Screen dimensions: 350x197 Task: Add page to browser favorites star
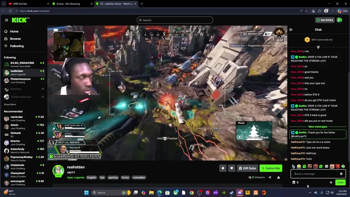307,11
